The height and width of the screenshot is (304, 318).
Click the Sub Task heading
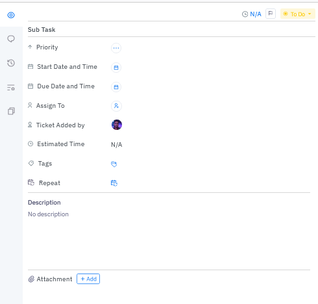click(x=42, y=30)
